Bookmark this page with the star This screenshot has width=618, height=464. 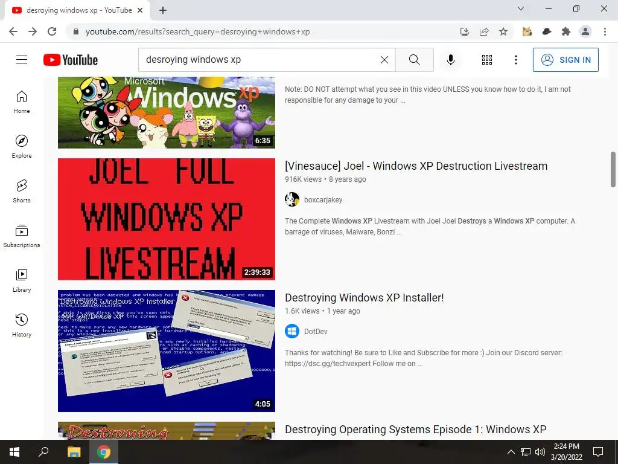(x=503, y=31)
